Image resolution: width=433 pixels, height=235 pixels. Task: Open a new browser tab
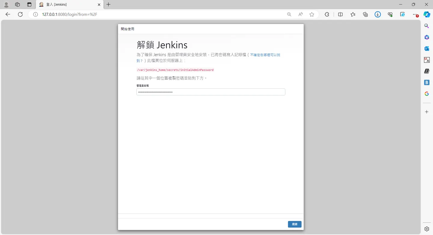coord(109,5)
